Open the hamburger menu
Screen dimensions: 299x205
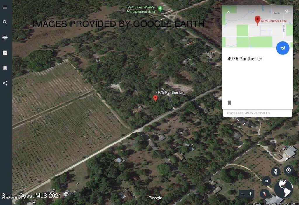click(x=5, y=7)
